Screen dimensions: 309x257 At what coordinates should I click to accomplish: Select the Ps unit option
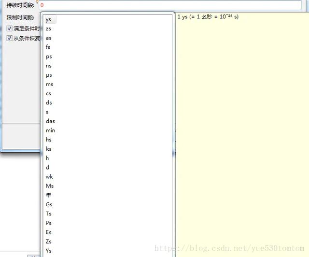click(x=48, y=223)
